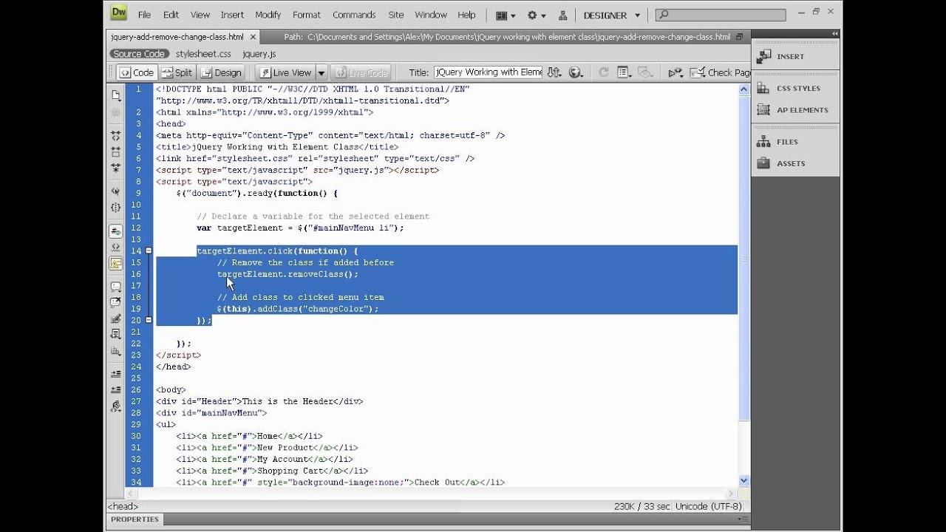The height and width of the screenshot is (532, 946).
Task: Open the Insert menu
Action: pyautogui.click(x=232, y=15)
